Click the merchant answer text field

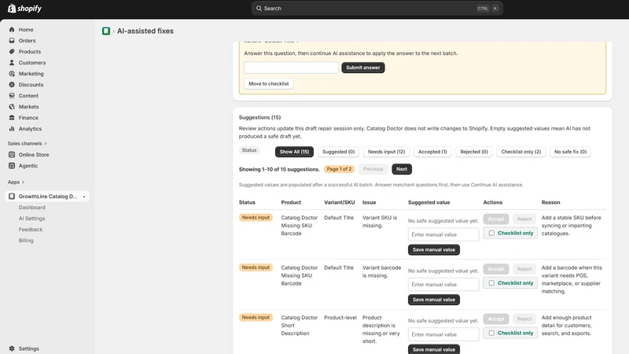click(291, 68)
